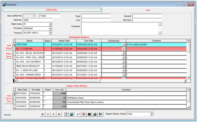
Task: Click the Technician column header
Action: (x=114, y=41)
